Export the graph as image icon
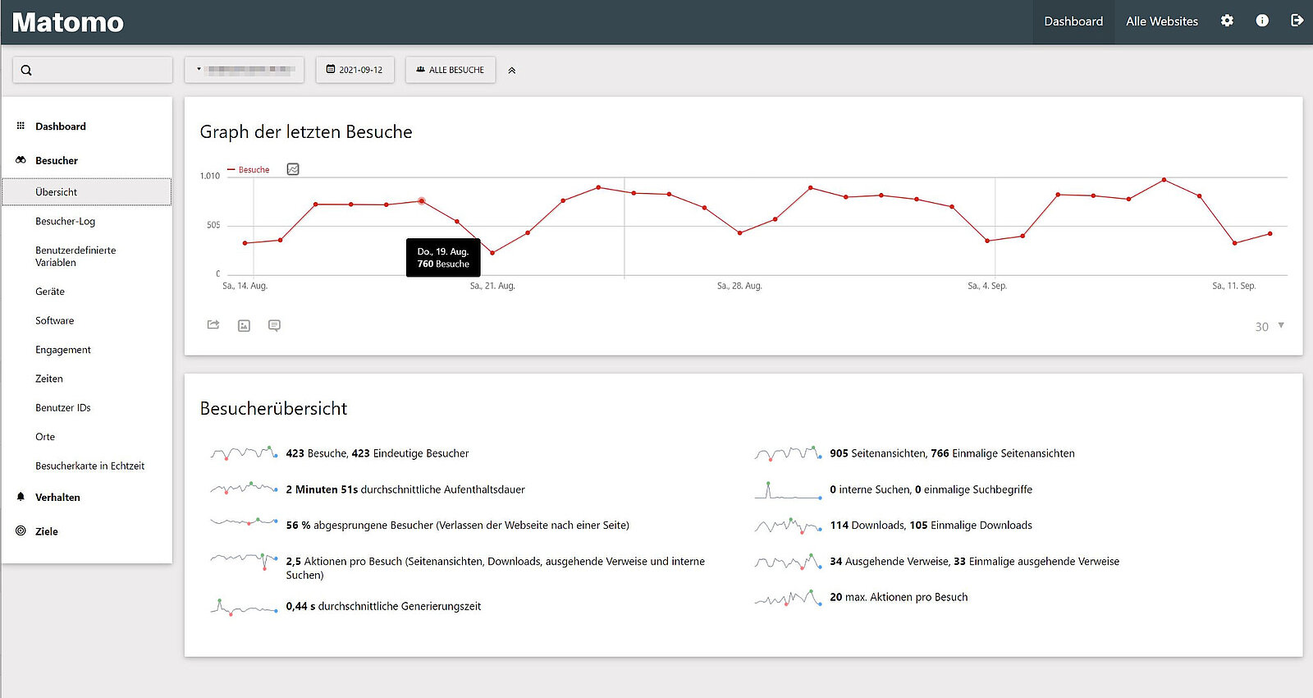The width and height of the screenshot is (1313, 698). [x=244, y=326]
